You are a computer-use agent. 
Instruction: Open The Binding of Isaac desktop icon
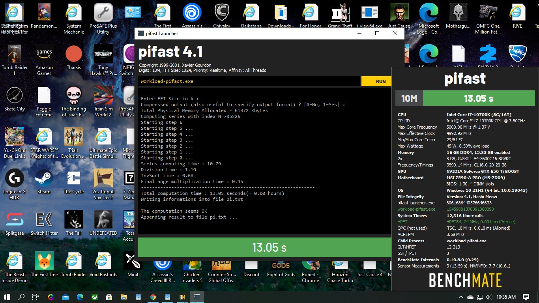pos(74,101)
